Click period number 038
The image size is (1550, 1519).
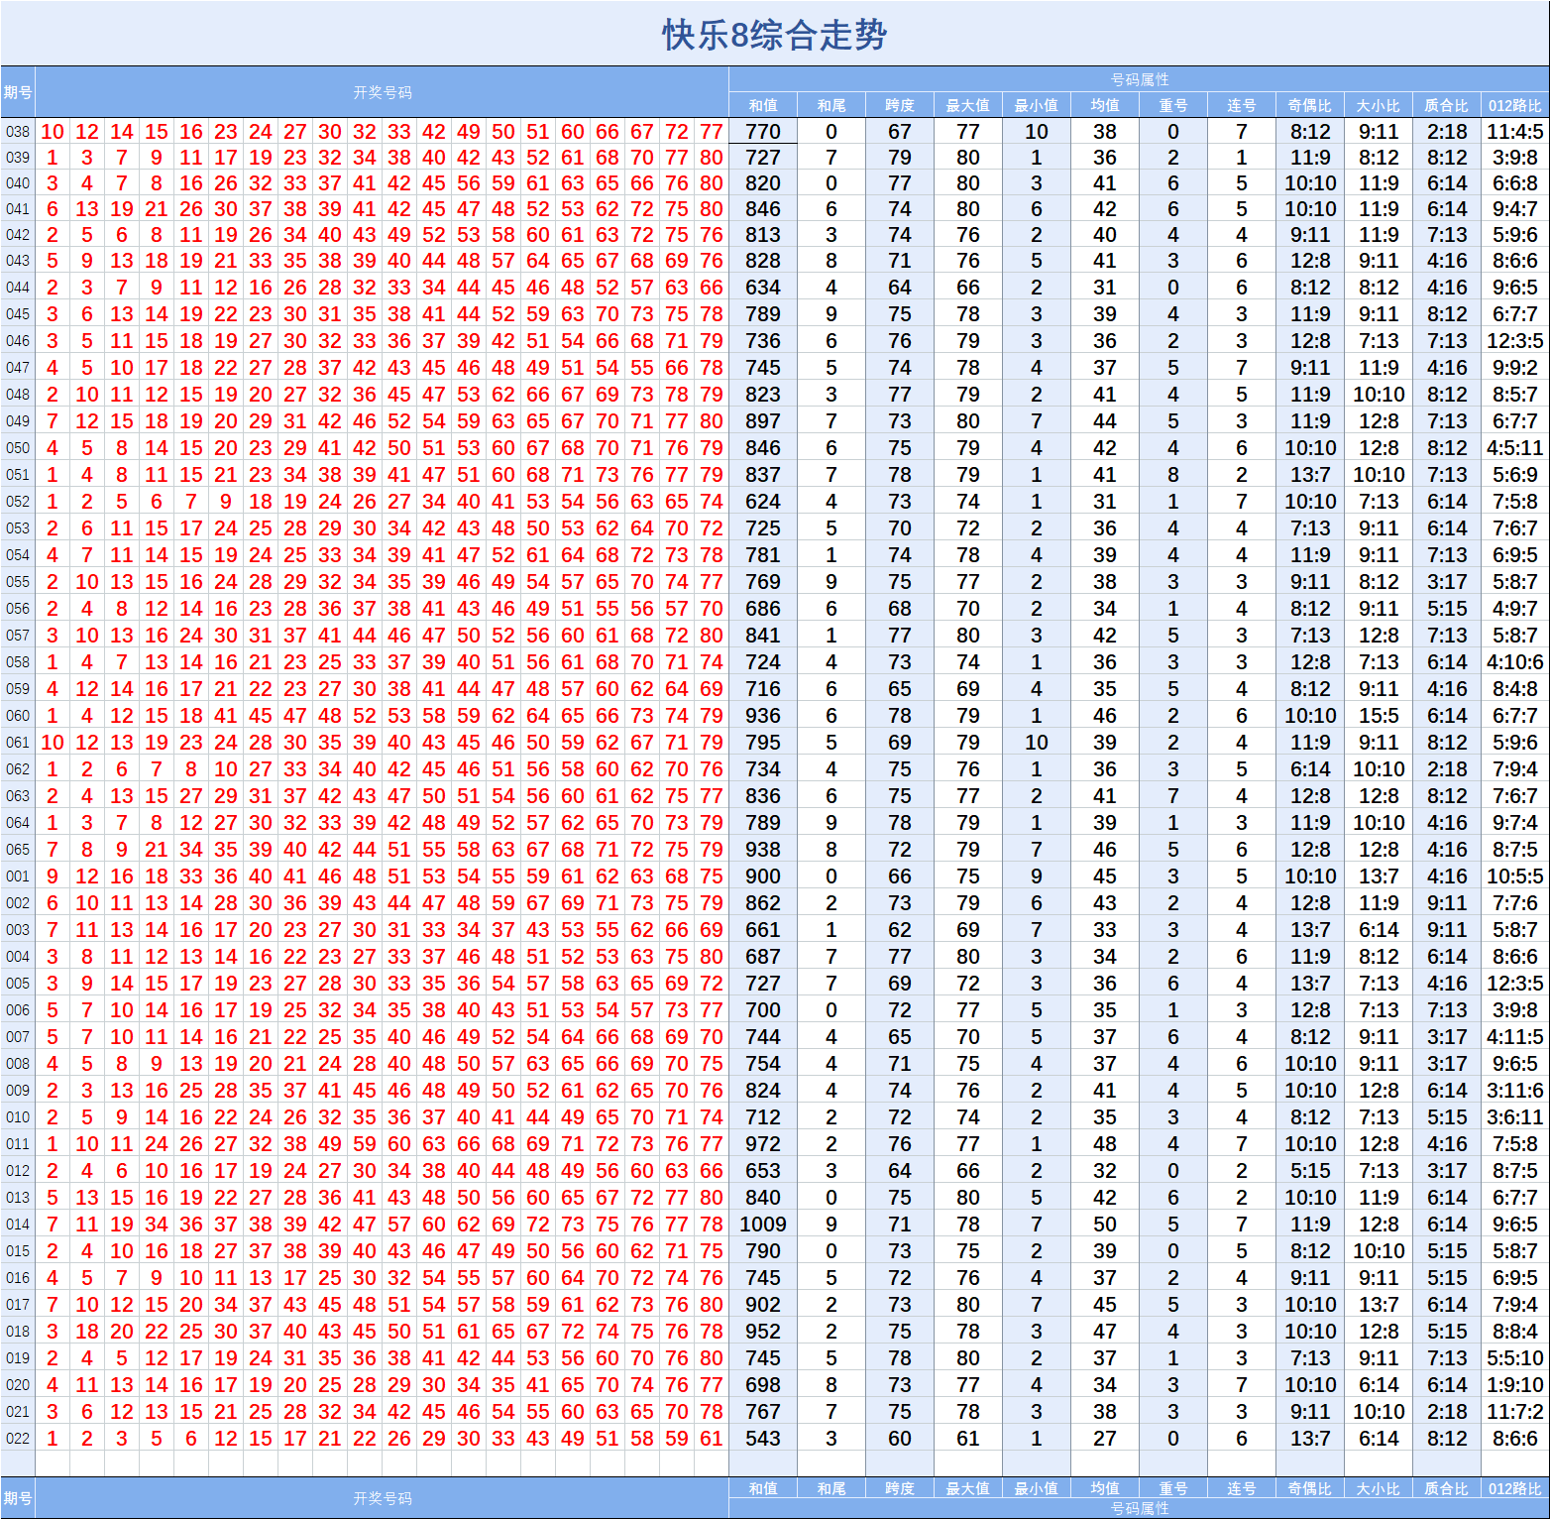click(18, 132)
